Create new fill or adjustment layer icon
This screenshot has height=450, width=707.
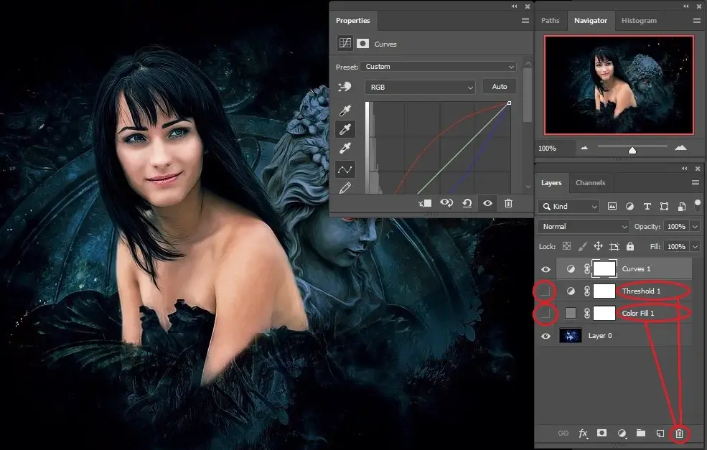click(622, 433)
